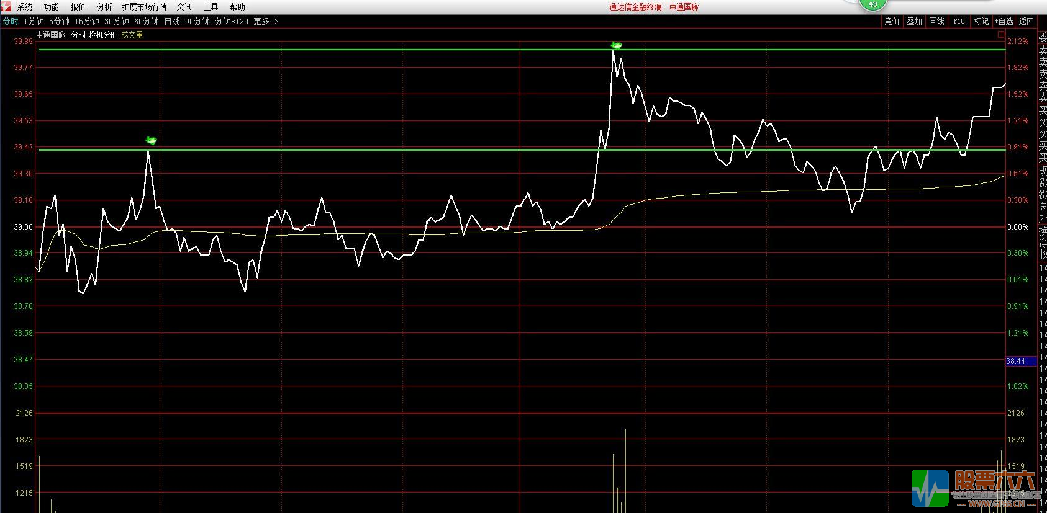This screenshot has width=1047, height=513.
Task: Click the red 中通国脉 title text
Action: coord(684,7)
